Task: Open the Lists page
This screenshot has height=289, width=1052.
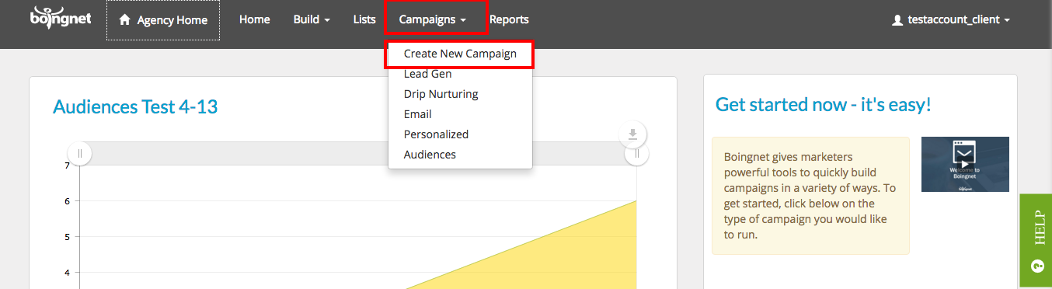Action: point(364,19)
